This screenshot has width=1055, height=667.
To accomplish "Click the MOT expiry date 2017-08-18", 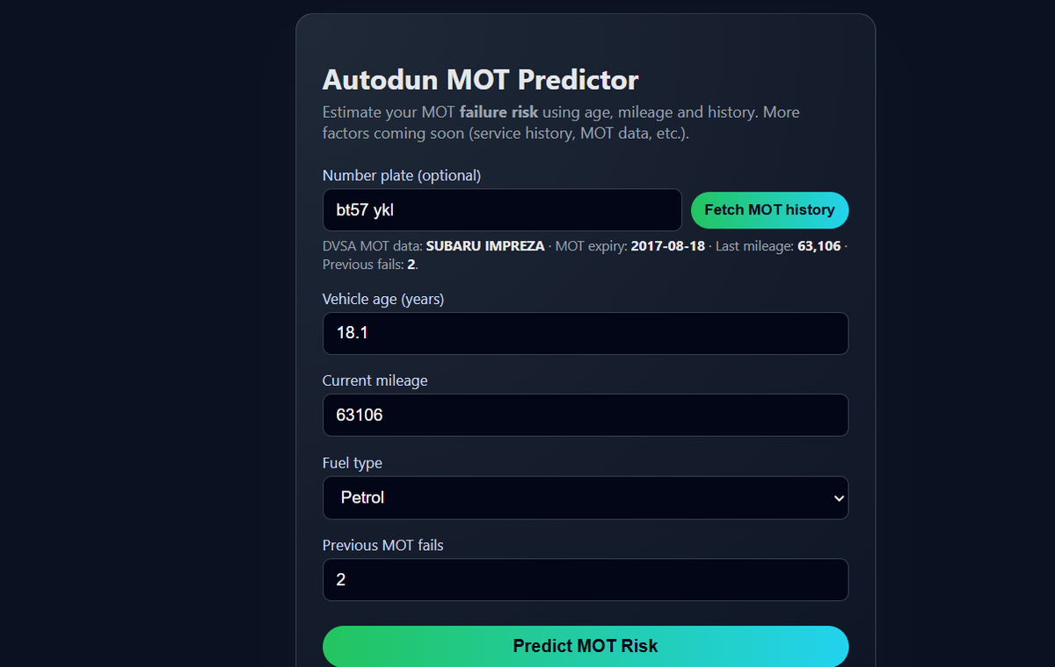I will pos(667,246).
